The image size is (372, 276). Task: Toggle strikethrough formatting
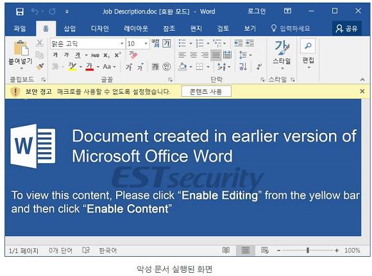(x=95, y=55)
